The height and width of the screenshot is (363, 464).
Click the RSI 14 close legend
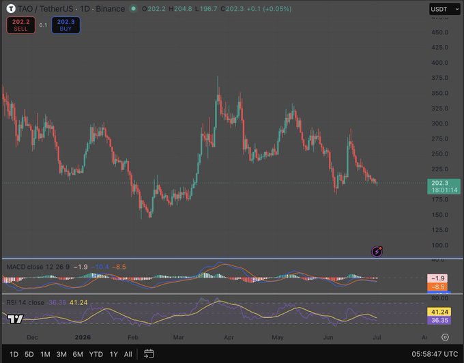[25, 302]
